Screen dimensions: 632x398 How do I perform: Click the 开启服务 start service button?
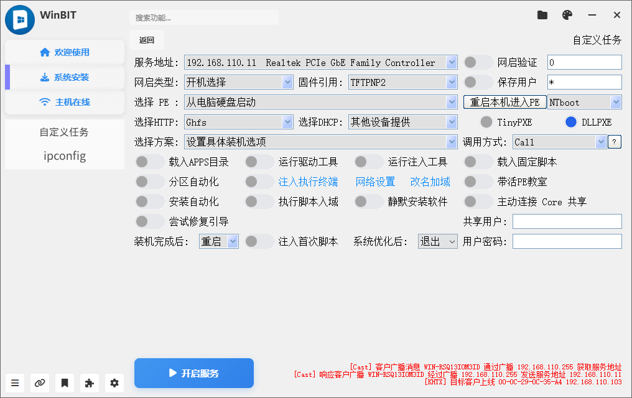tap(194, 373)
